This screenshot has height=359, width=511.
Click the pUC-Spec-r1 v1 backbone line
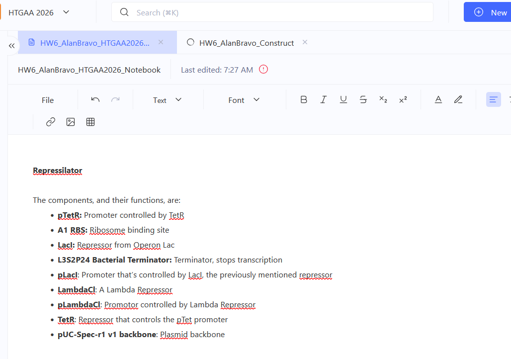coord(141,335)
